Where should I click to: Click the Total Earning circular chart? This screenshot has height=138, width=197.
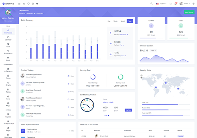click(x=93, y=77)
